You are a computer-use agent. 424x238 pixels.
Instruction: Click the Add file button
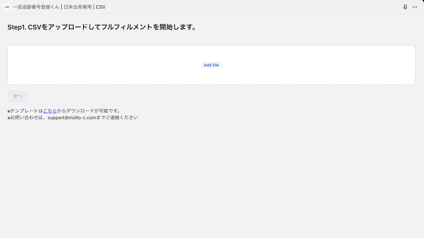pyautogui.click(x=211, y=65)
